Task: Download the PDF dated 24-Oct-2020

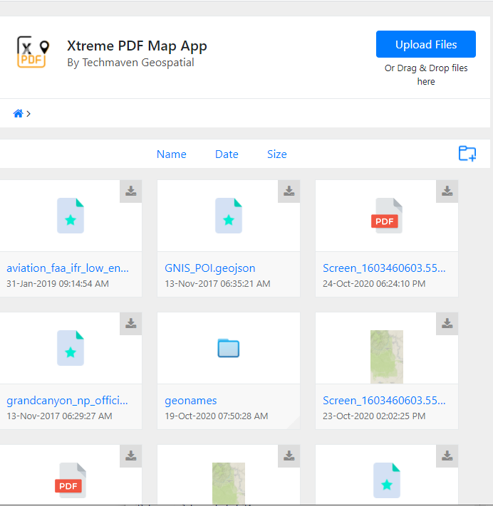Action: (447, 191)
